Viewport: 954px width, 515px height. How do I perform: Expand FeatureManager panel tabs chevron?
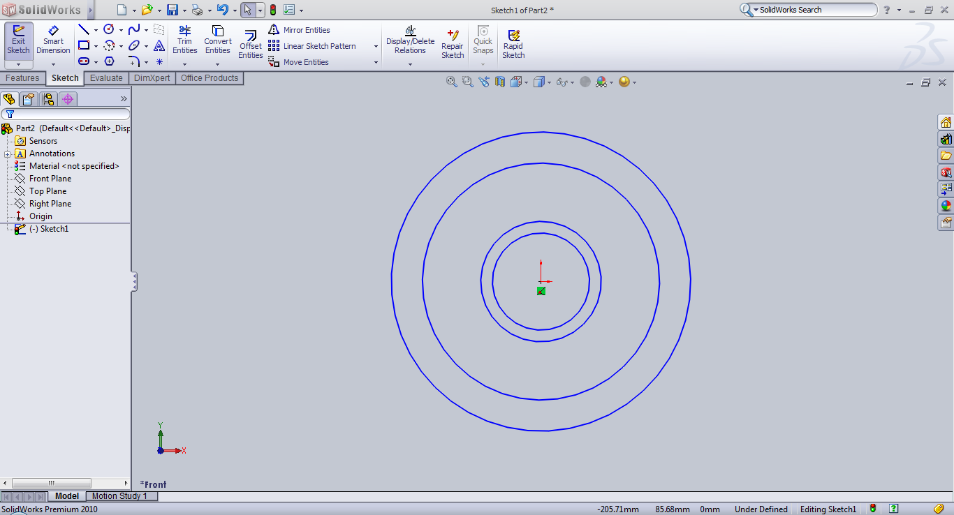124,98
